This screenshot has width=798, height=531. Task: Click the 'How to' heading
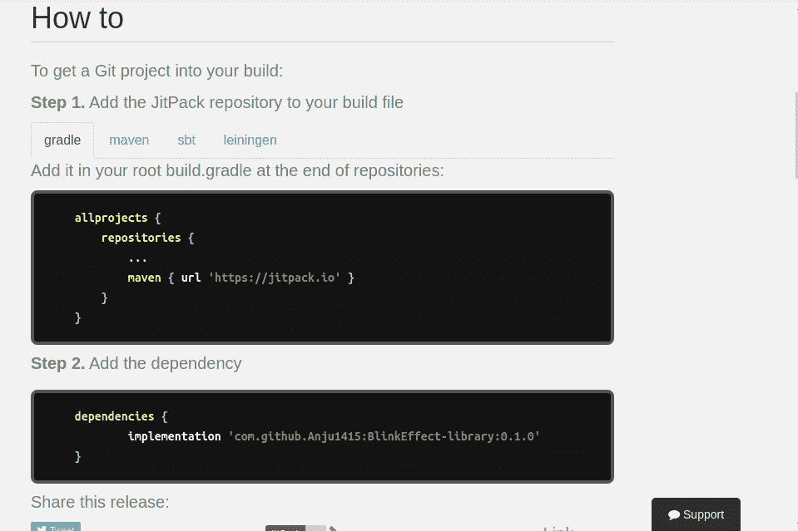pos(77,17)
